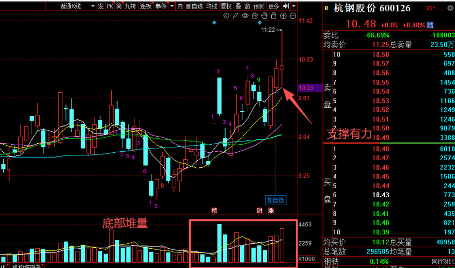This screenshot has height=268, width=455.
Task: Click the R badge before 杭钢股份
Action: [x=326, y=8]
